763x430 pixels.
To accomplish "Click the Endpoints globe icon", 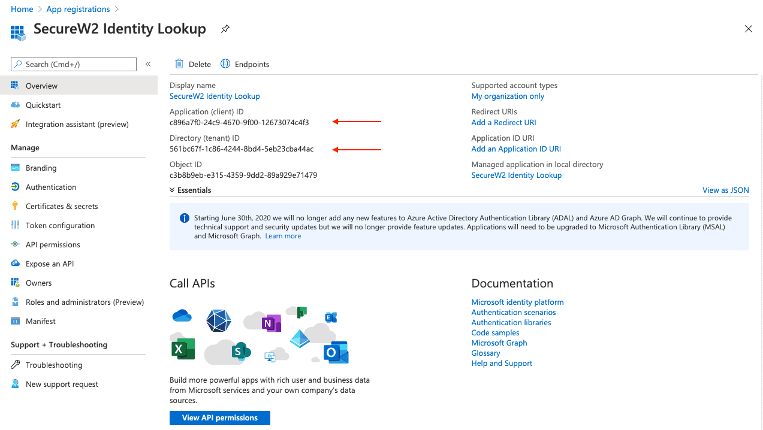I will [225, 64].
